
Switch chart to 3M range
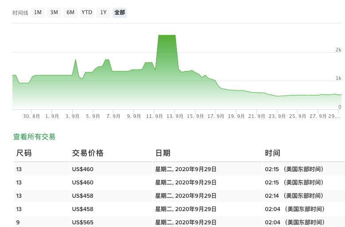tap(54, 12)
